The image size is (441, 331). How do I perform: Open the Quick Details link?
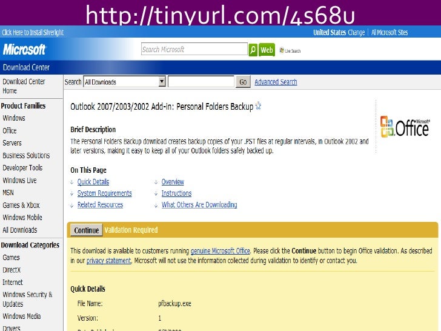click(93, 182)
